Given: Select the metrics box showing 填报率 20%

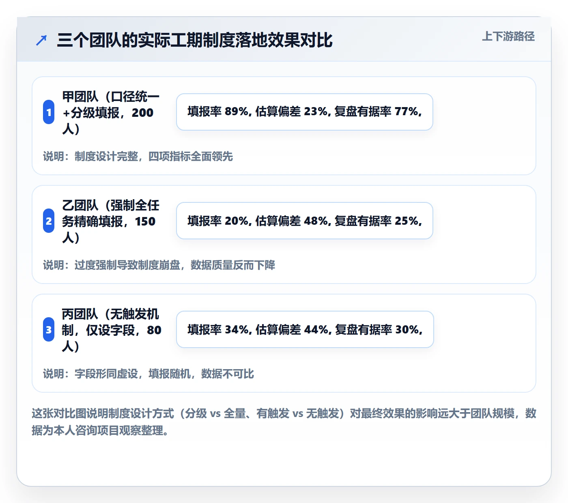Looking at the screenshot, I should 305,221.
